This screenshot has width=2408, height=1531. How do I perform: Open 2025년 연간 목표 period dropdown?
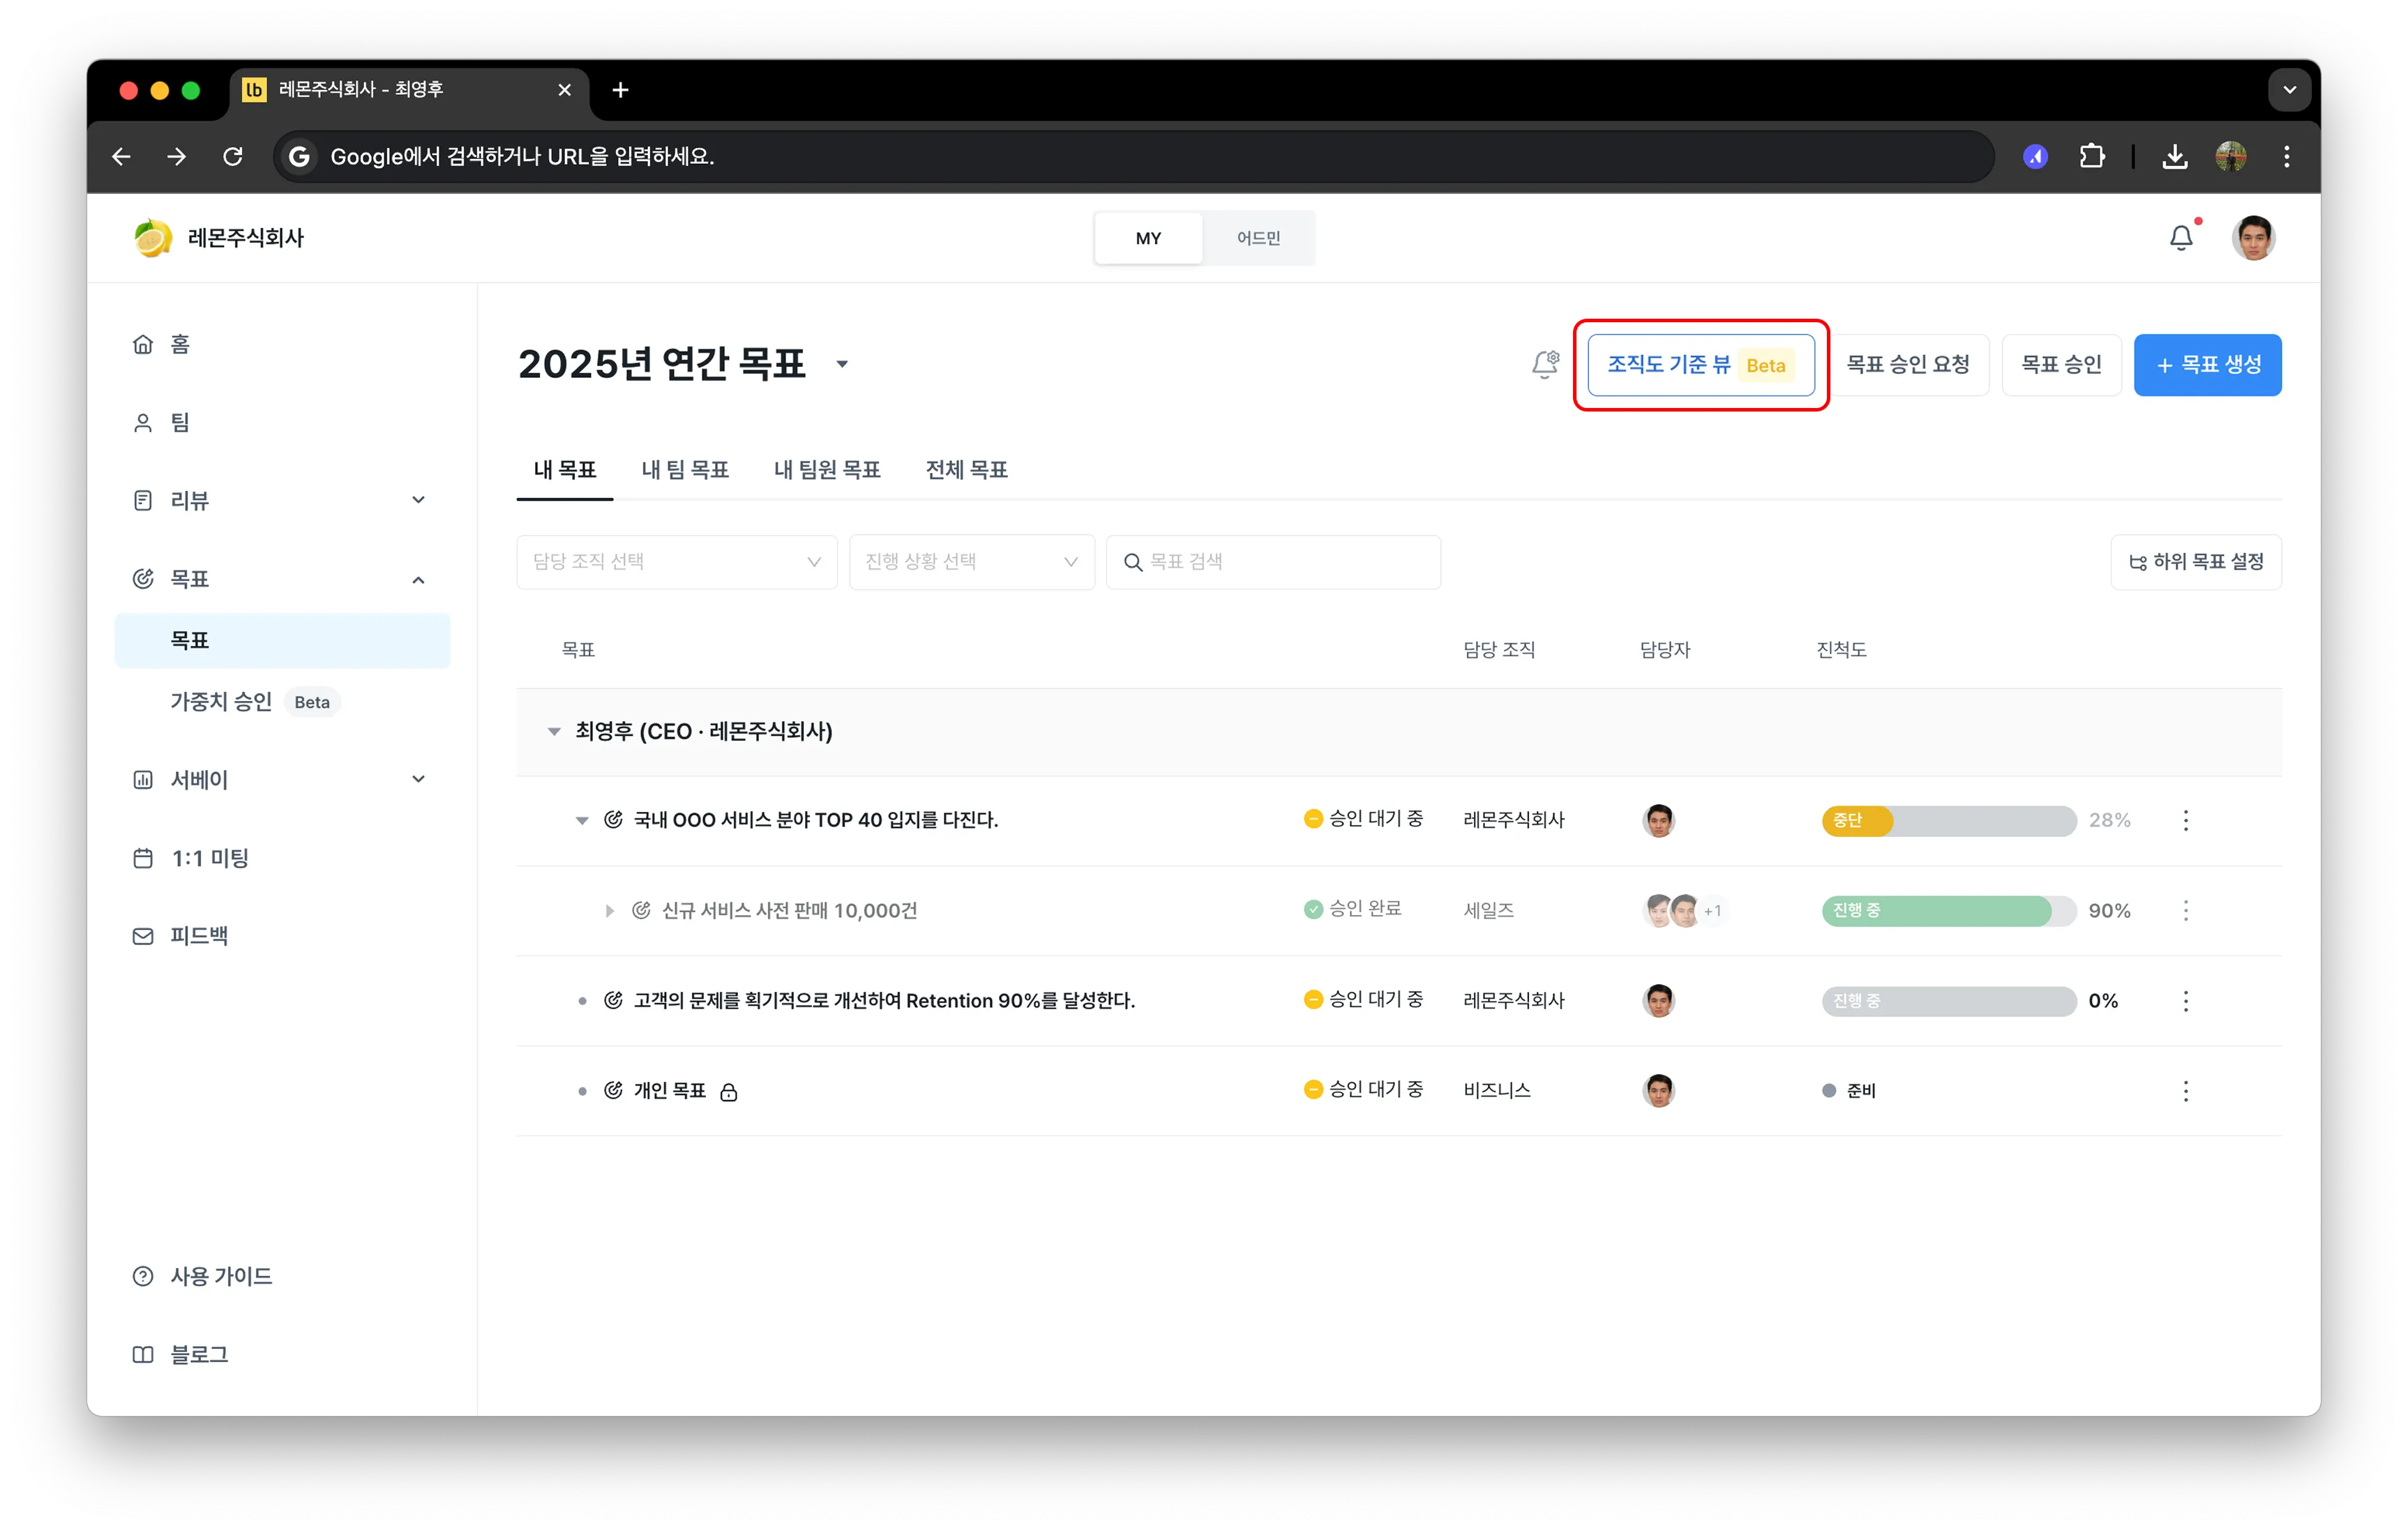(x=842, y=364)
